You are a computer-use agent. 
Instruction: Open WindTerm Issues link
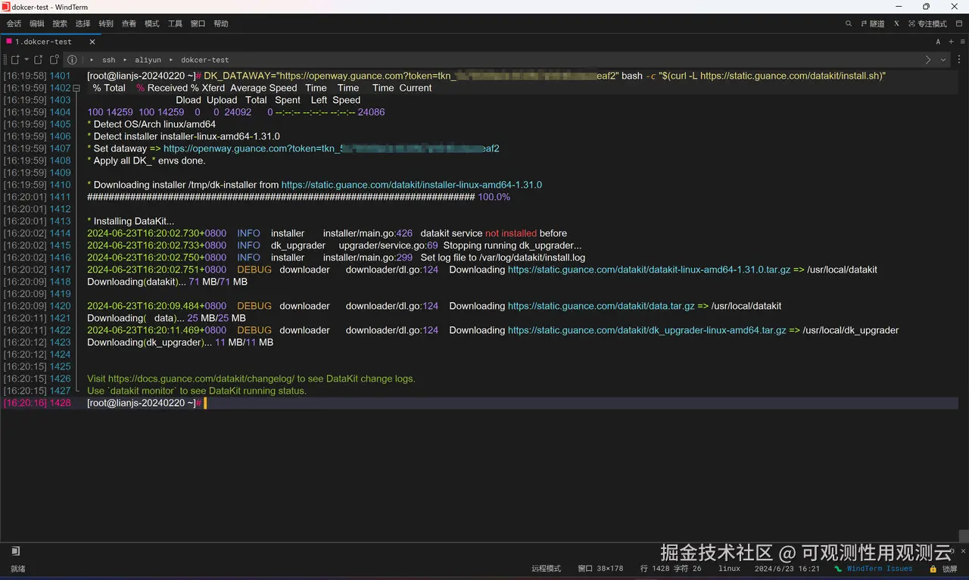tap(879, 569)
